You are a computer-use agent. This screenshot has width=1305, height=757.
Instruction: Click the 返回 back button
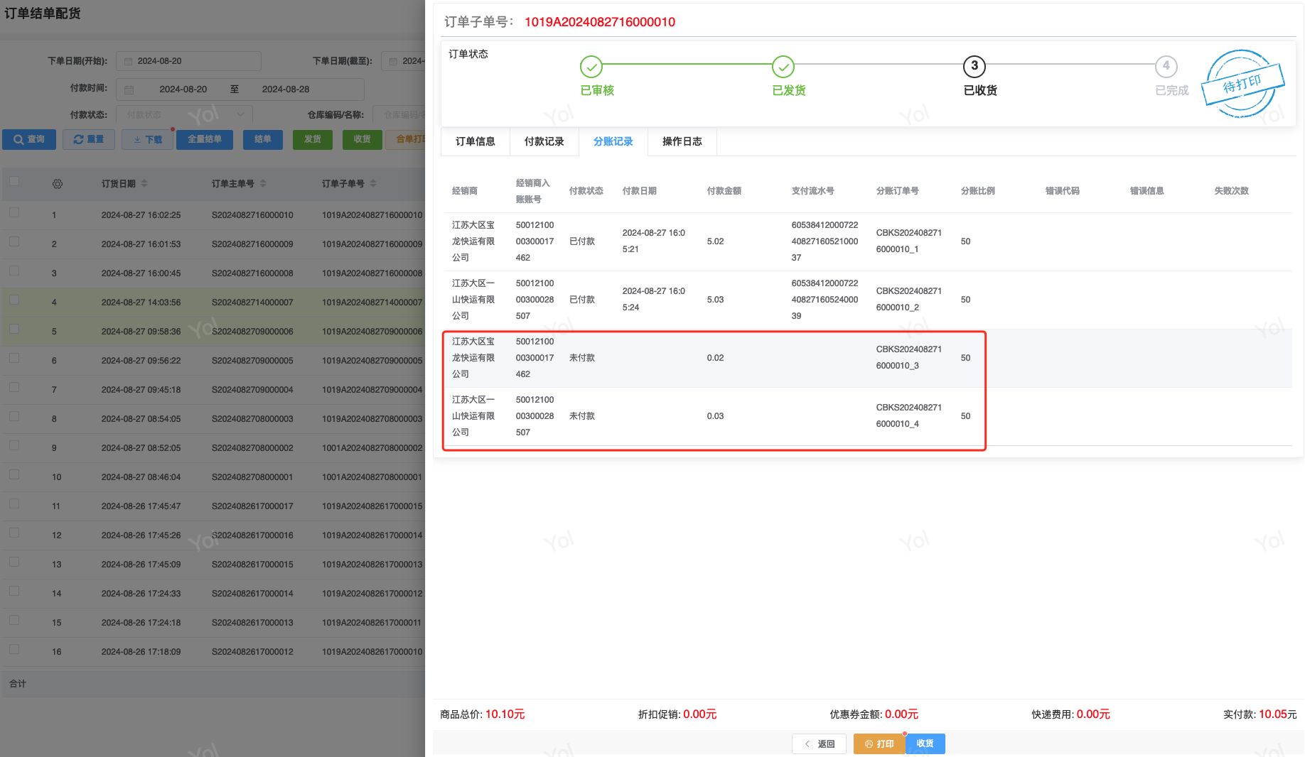pyautogui.click(x=819, y=744)
